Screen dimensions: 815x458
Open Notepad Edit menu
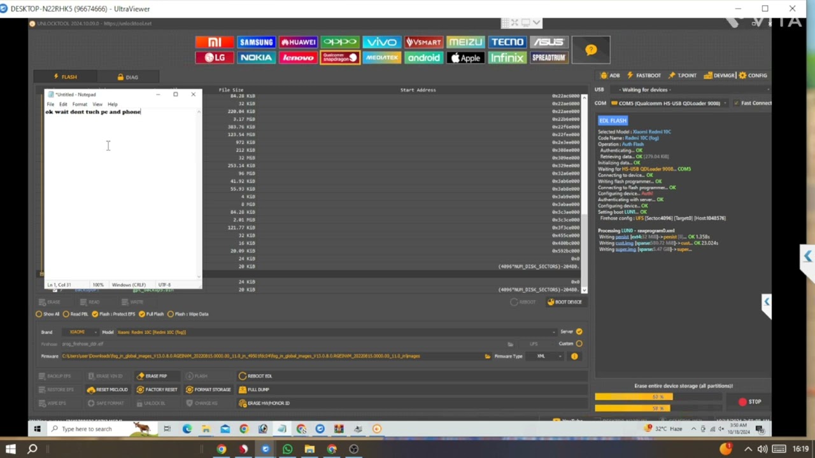coord(63,104)
